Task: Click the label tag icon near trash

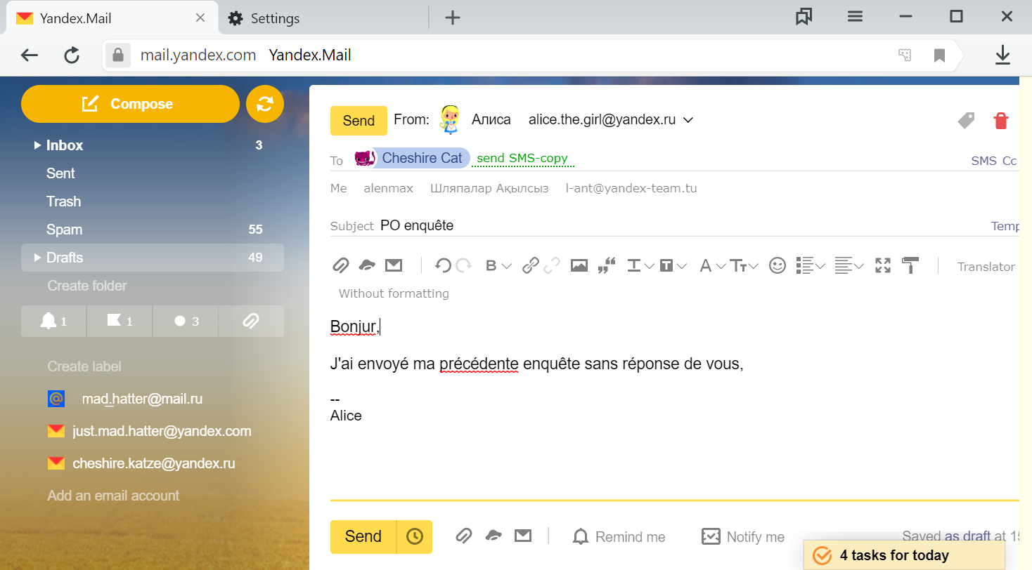Action: tap(967, 121)
